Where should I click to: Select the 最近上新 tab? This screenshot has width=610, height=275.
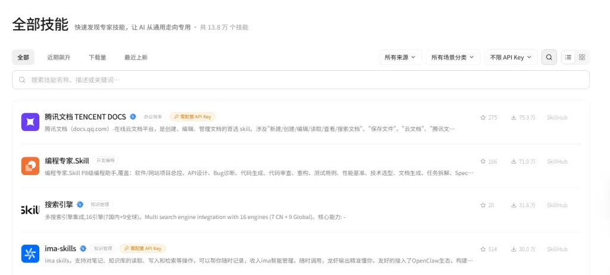136,57
